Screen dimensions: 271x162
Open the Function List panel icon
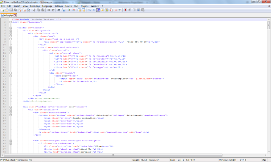[x=111, y=10]
